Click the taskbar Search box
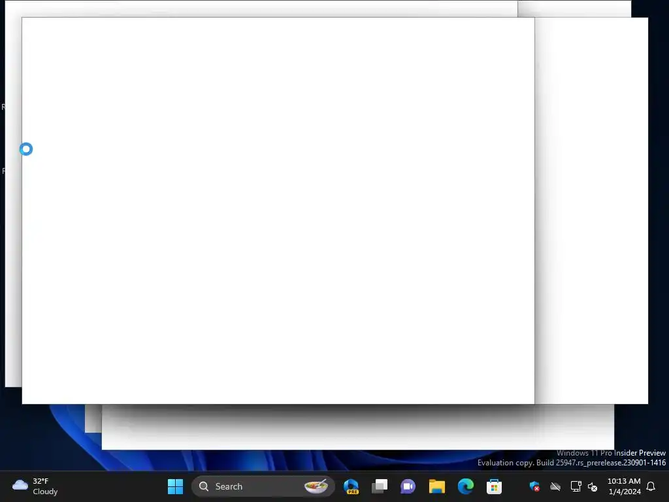 (263, 486)
